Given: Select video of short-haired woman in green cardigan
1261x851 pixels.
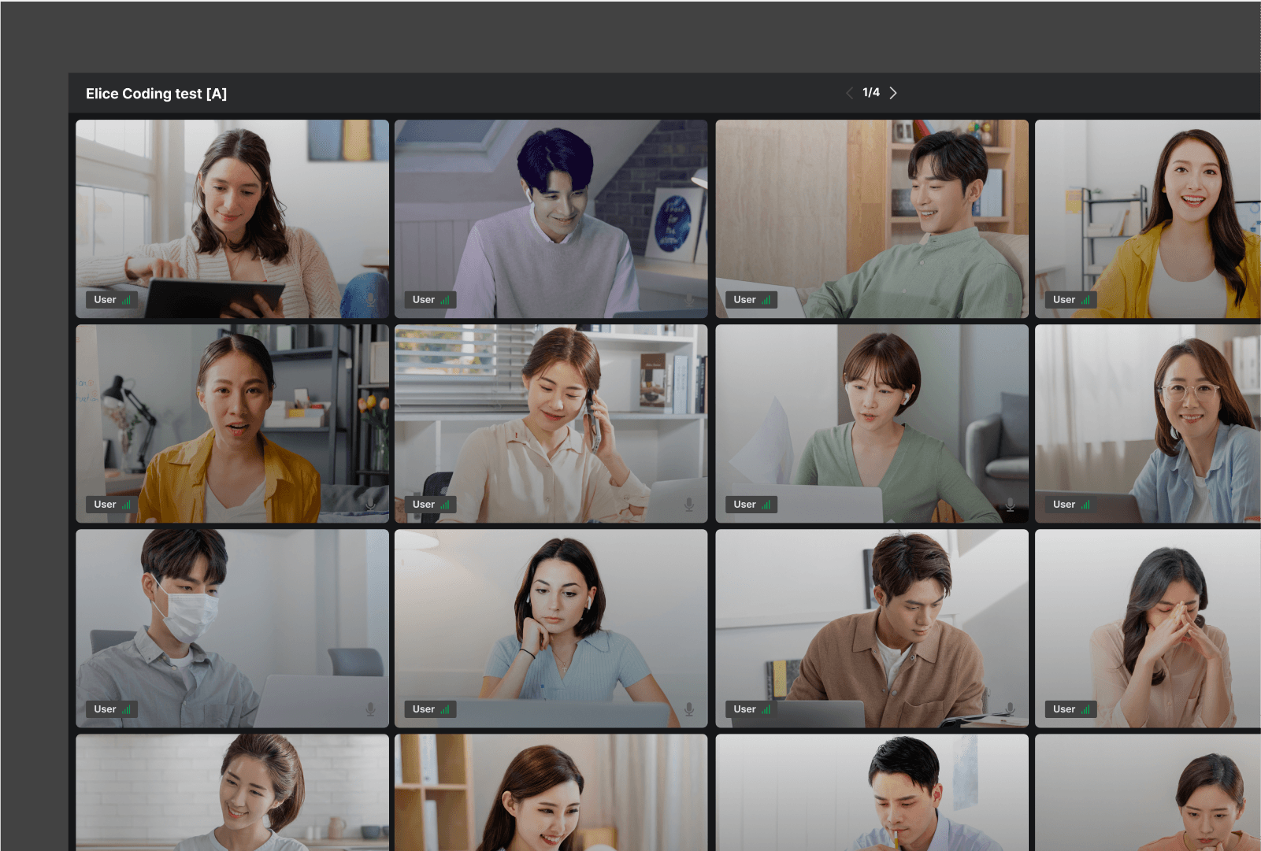Looking at the screenshot, I should coord(872,424).
